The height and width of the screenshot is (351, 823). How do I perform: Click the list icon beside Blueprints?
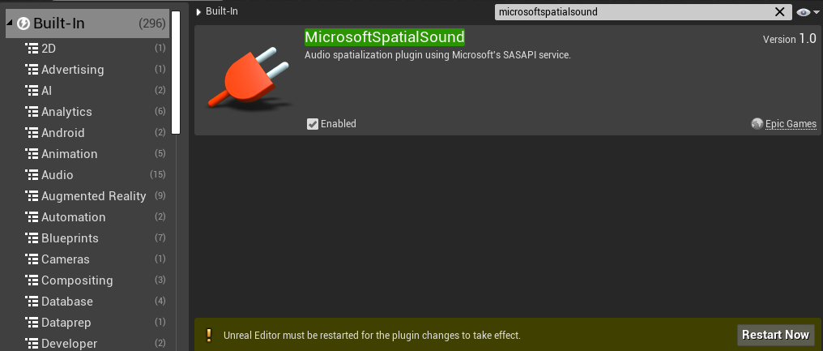pos(32,238)
